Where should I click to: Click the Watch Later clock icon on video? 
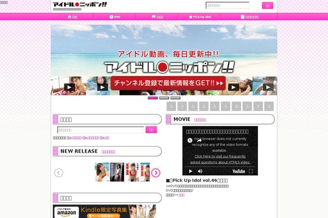pos(190,140)
